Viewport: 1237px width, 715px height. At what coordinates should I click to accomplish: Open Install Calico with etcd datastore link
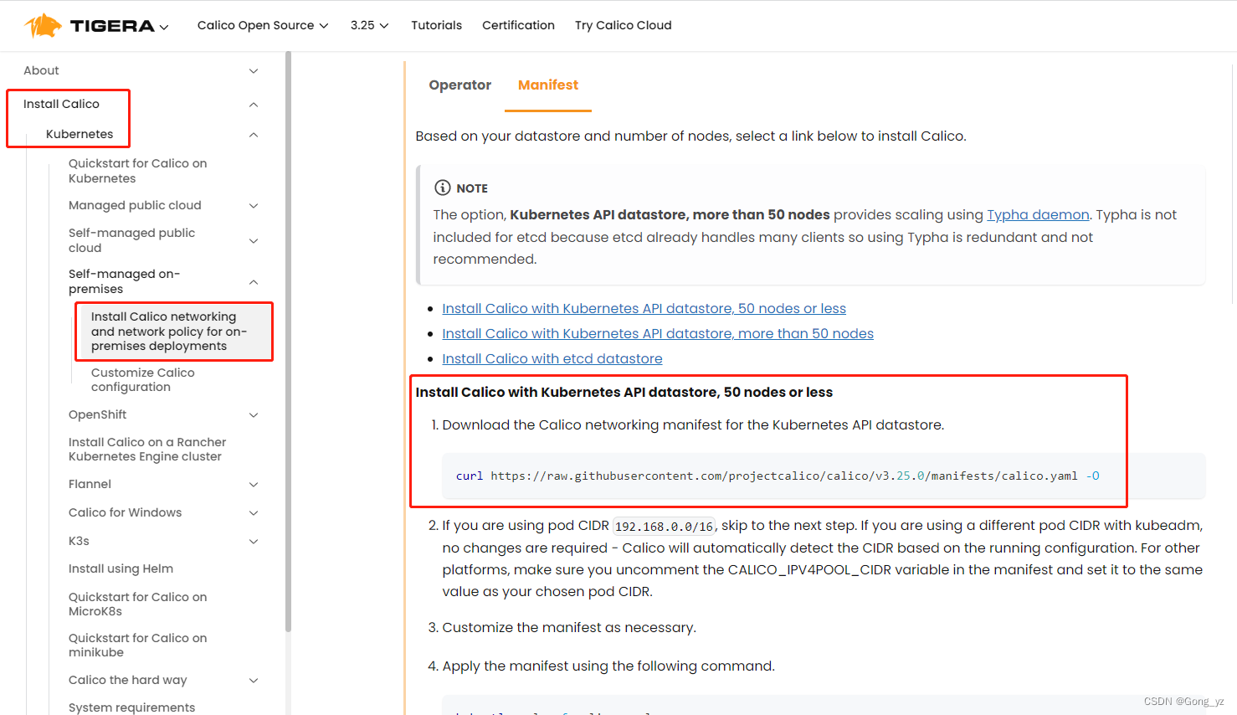552,359
